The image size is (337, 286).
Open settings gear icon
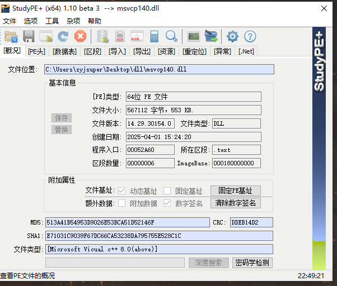click(232, 36)
